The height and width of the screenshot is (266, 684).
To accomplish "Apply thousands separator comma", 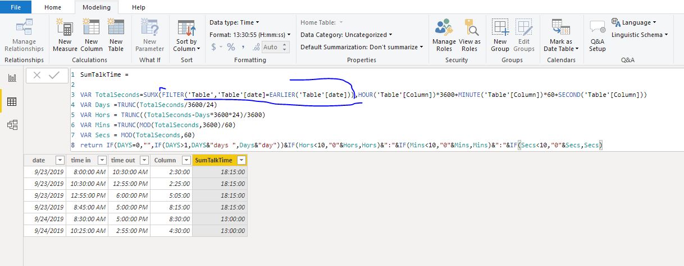I will 243,47.
